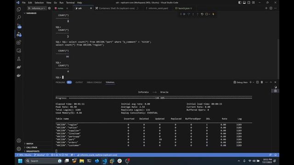Switch to the OUTPUT panel tab

point(79,82)
